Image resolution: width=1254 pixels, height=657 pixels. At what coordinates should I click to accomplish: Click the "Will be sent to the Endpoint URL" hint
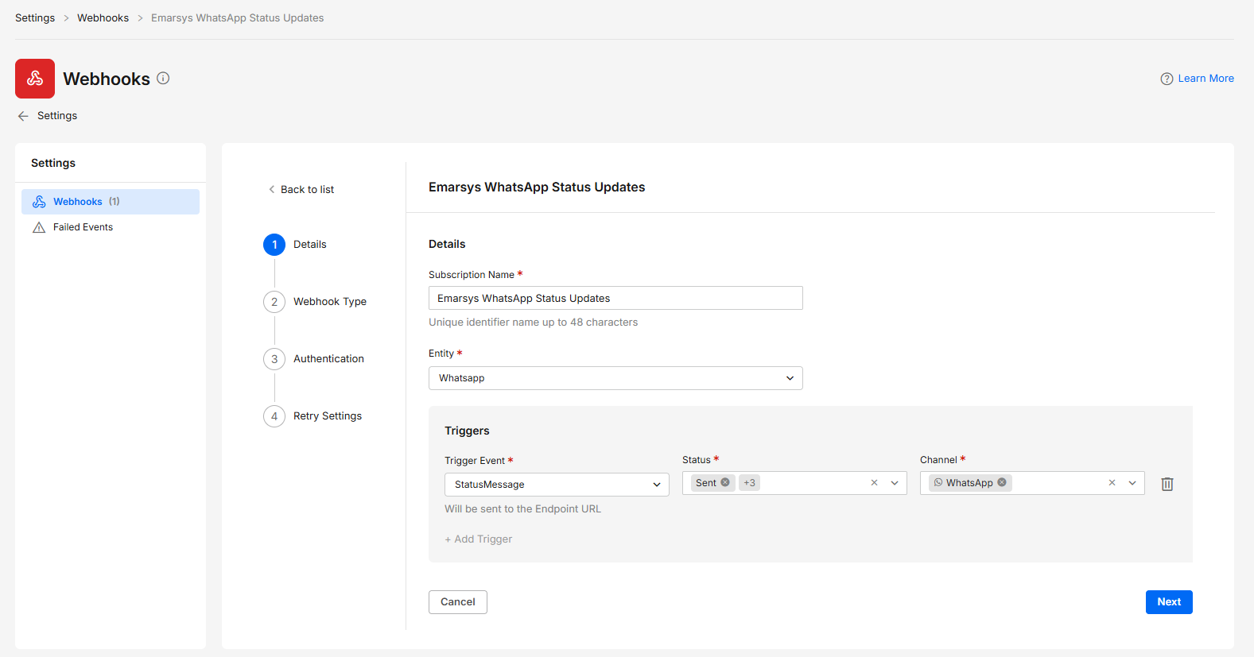(x=522, y=509)
